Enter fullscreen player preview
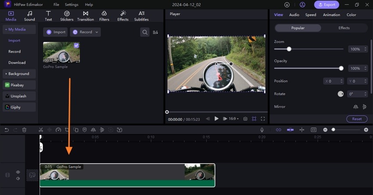The height and width of the screenshot is (195, 373). point(263,119)
